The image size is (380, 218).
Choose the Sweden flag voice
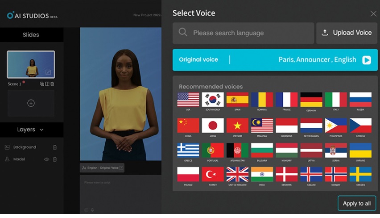point(360,174)
